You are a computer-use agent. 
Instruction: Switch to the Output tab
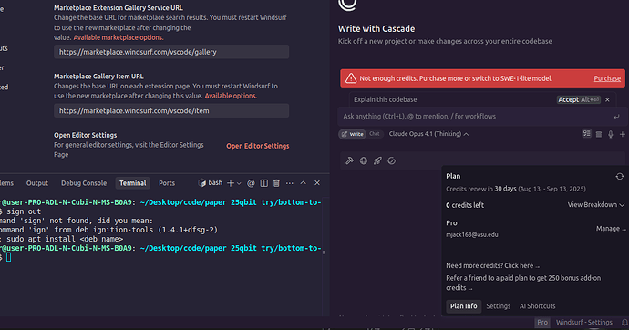37,183
